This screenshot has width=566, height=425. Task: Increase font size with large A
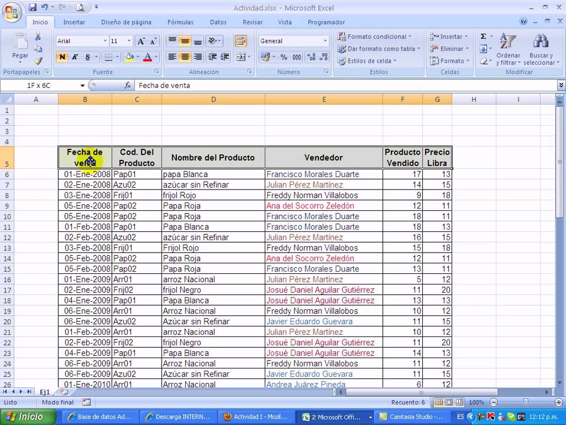tap(141, 41)
